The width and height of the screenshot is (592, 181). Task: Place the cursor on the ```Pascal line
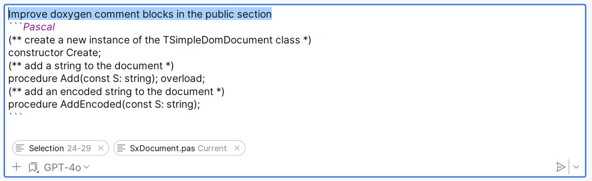pyautogui.click(x=32, y=27)
